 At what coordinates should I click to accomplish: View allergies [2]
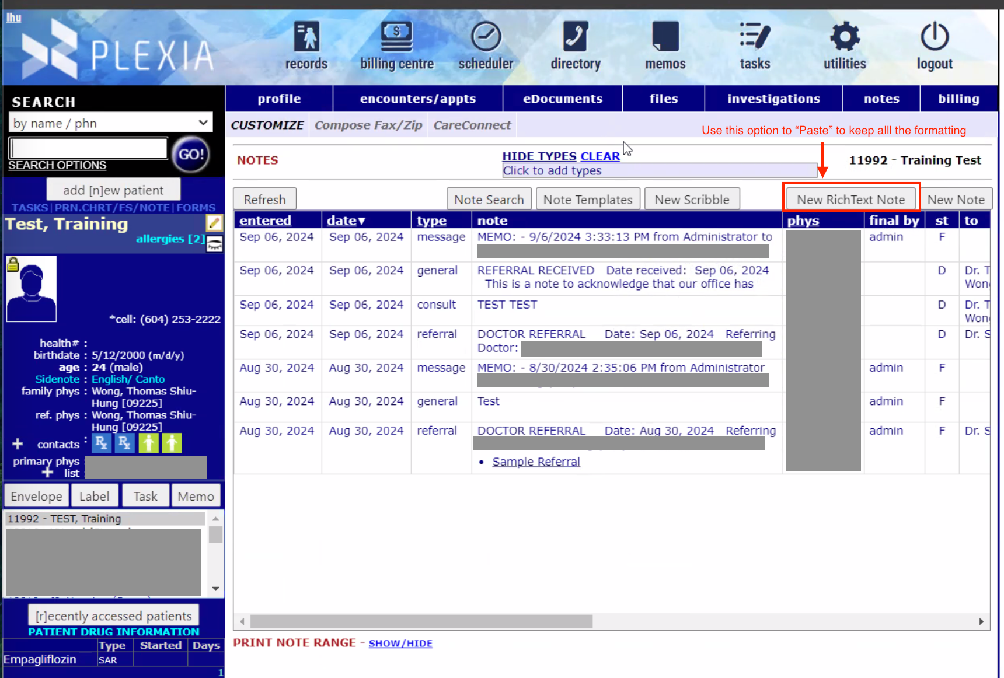tap(170, 239)
